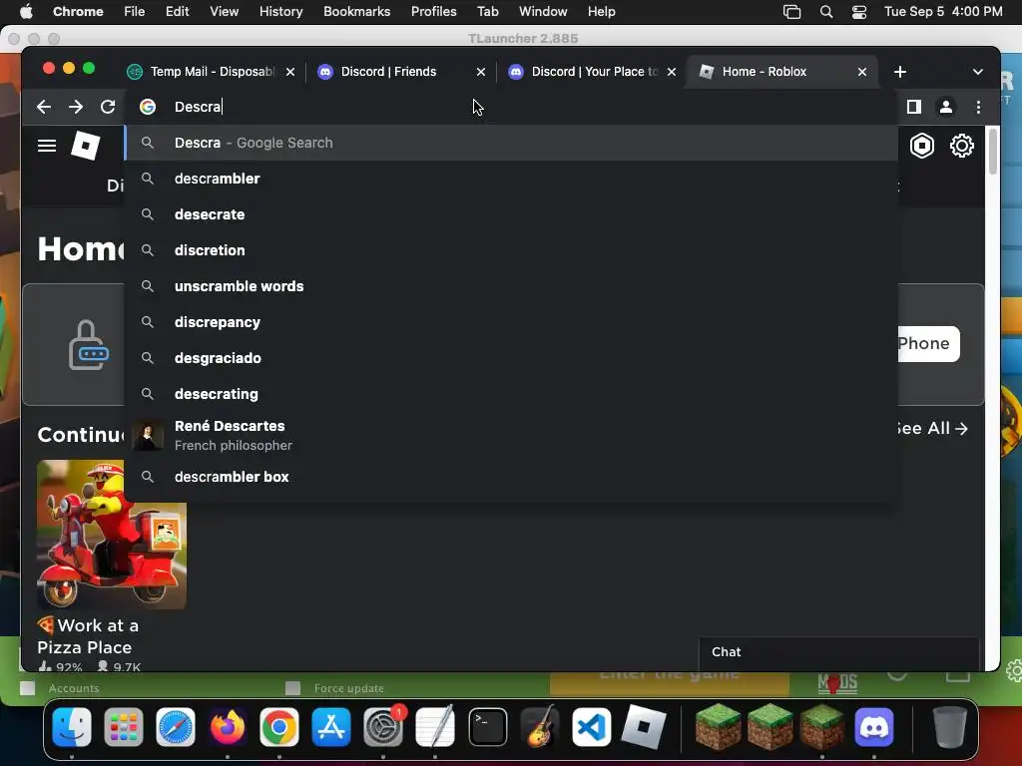Open App Store from the dock
Screen dimensions: 1022x766
tap(331, 727)
